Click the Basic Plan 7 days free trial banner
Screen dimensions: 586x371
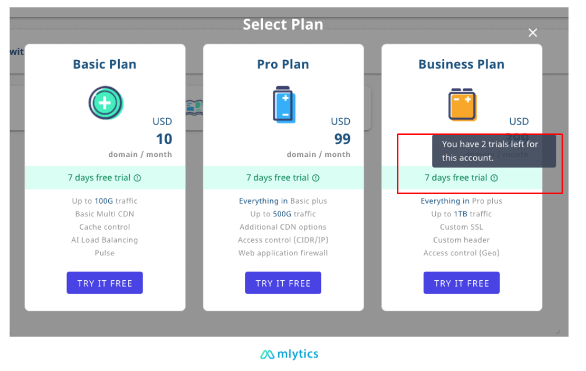pos(105,177)
